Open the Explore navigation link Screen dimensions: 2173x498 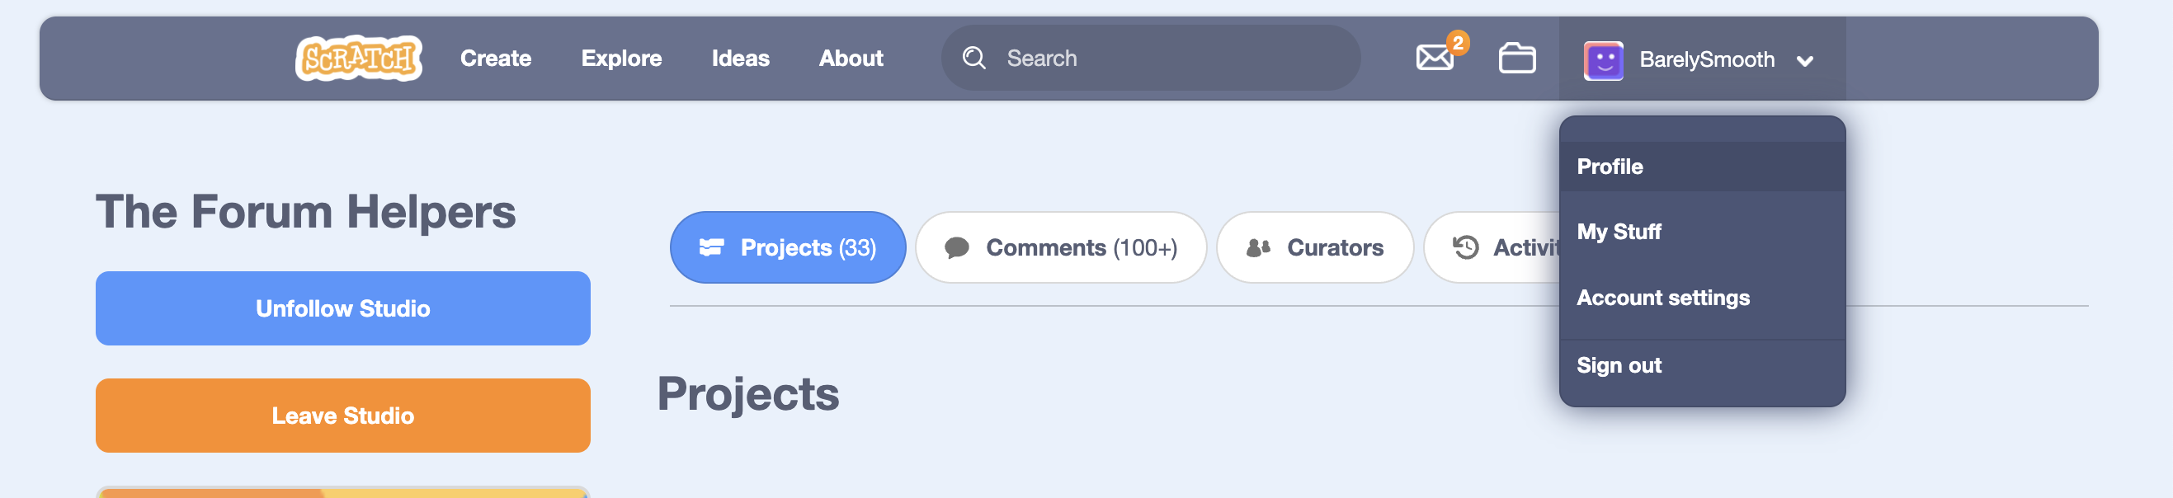[x=621, y=59]
